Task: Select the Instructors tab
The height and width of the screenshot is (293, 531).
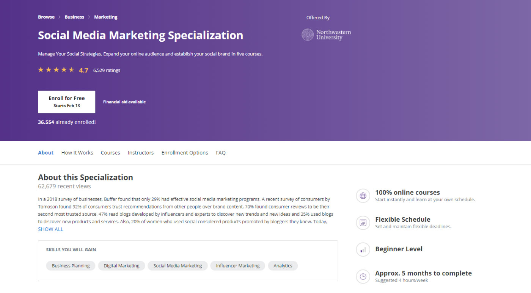Action: (x=141, y=152)
